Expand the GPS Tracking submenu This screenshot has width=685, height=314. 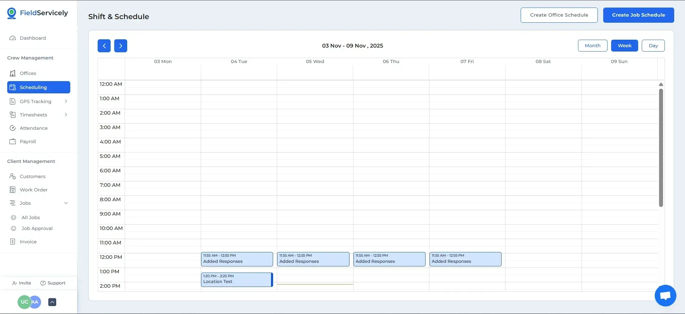pos(66,101)
